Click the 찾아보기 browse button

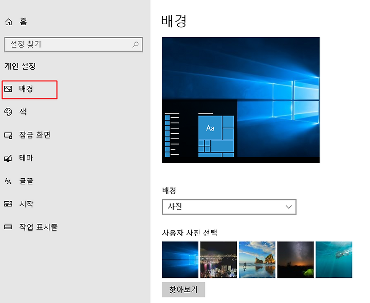pyautogui.click(x=183, y=289)
